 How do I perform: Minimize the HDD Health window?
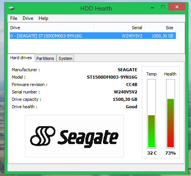click(152, 7)
